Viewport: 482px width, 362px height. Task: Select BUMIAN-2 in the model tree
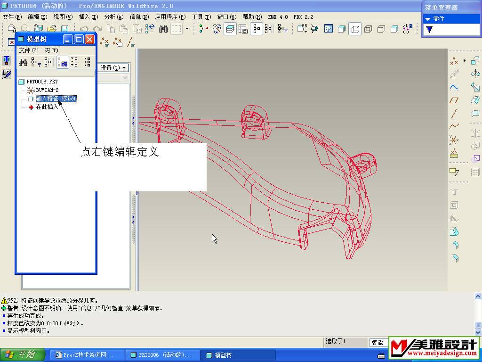click(x=47, y=90)
